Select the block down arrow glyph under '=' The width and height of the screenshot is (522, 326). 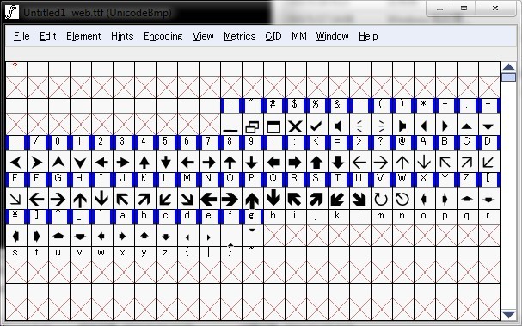point(338,161)
